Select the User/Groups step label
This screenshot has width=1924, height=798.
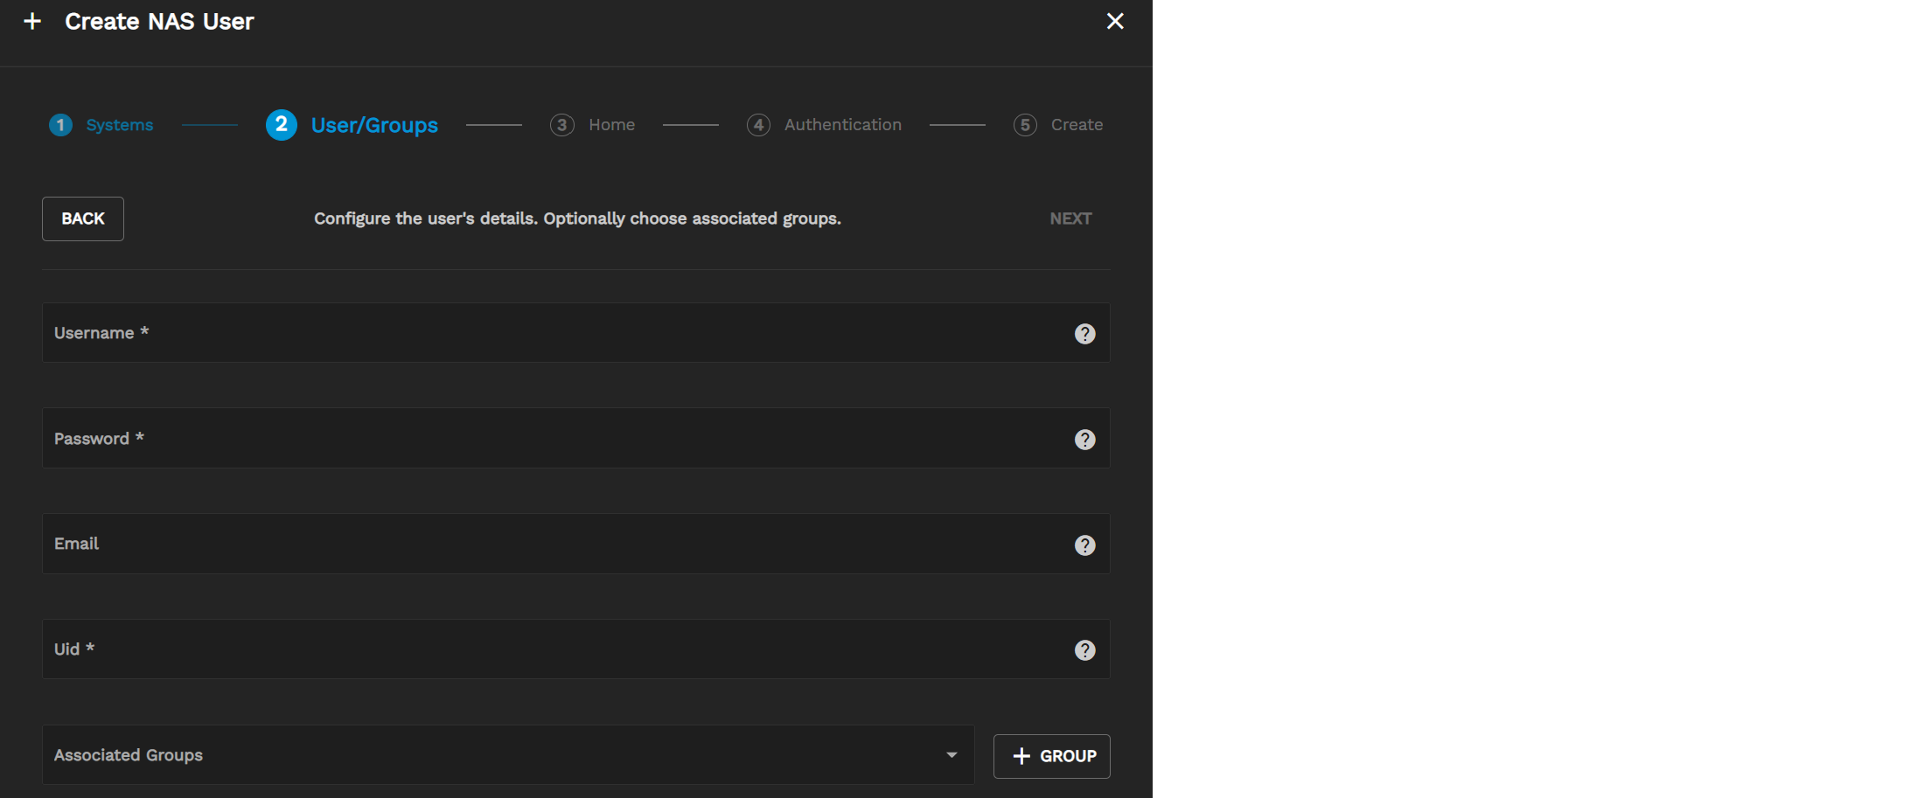point(374,125)
